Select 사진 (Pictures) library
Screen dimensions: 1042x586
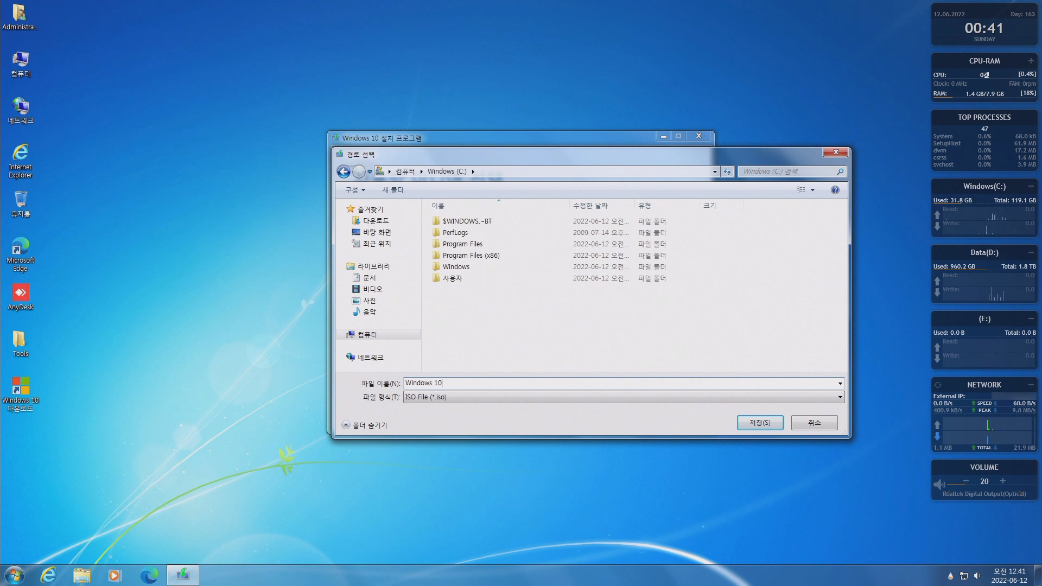pos(369,301)
